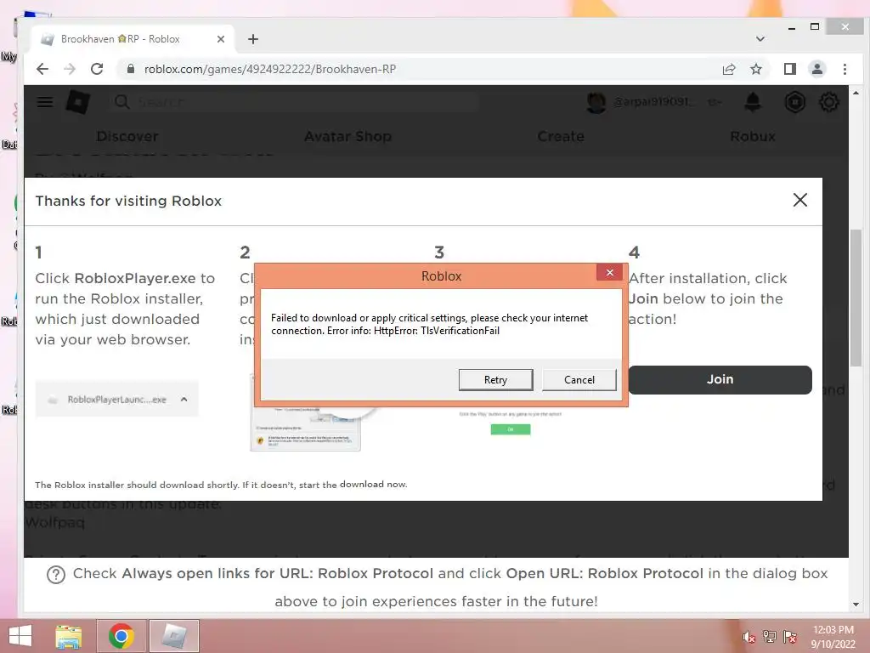Open the Chrome profile avatar menu
This screenshot has height=653, width=870.
pos(816,69)
